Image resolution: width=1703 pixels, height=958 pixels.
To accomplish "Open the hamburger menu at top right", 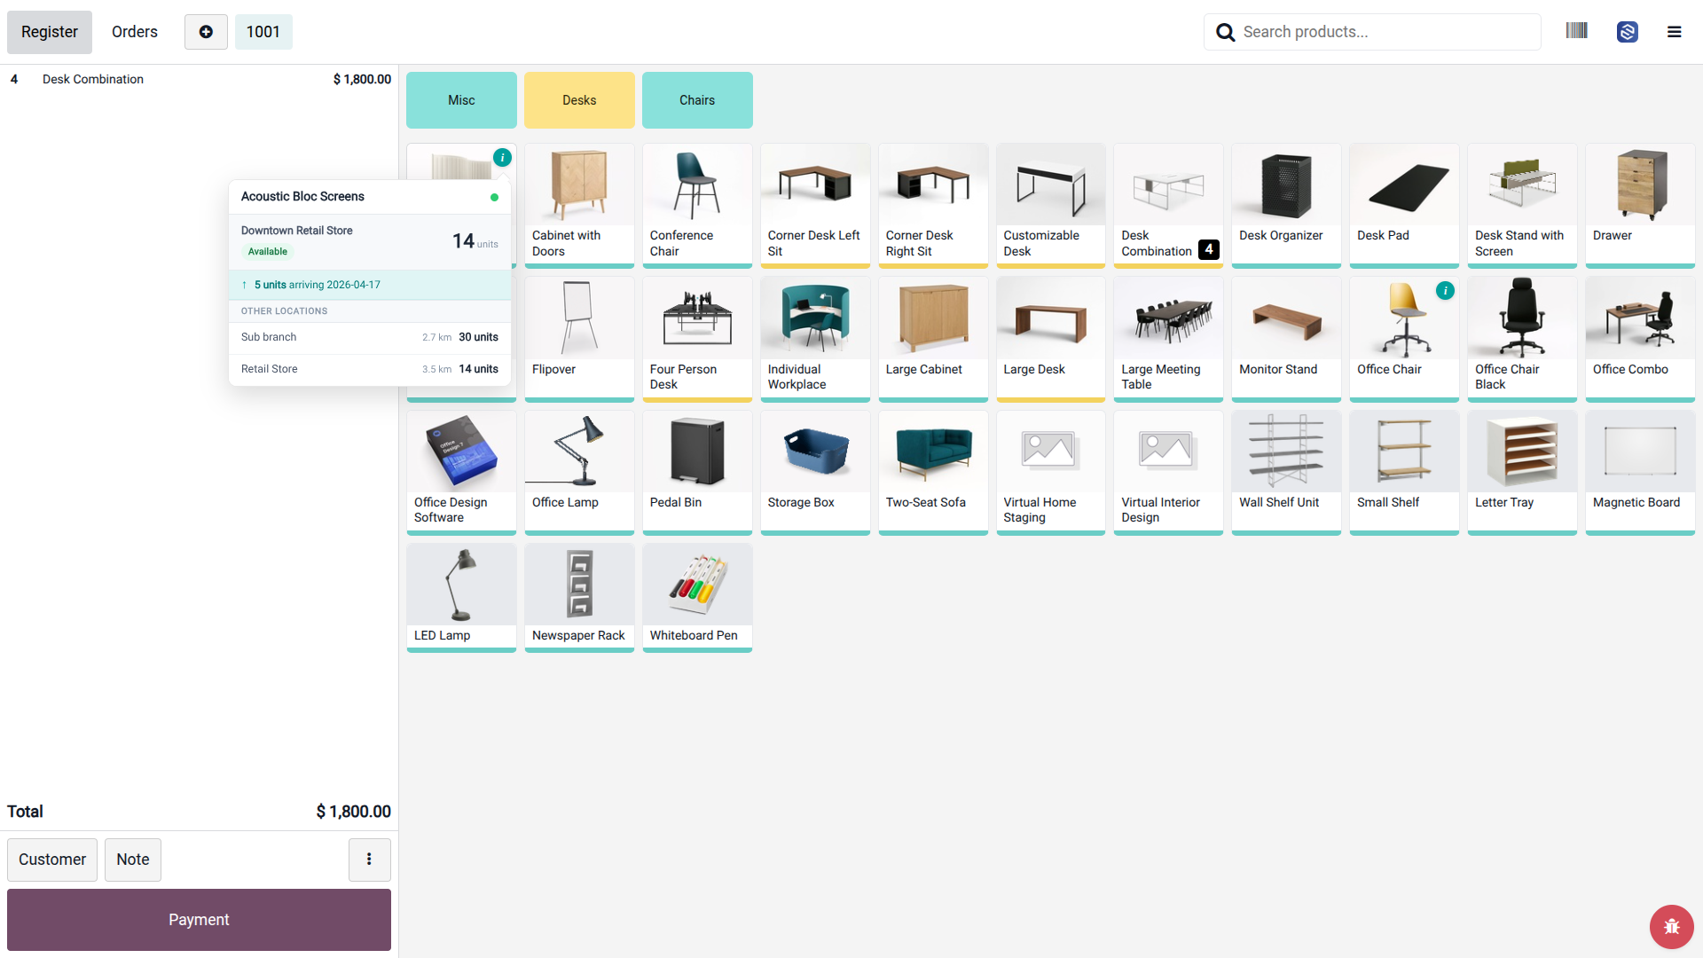I will click(1674, 32).
